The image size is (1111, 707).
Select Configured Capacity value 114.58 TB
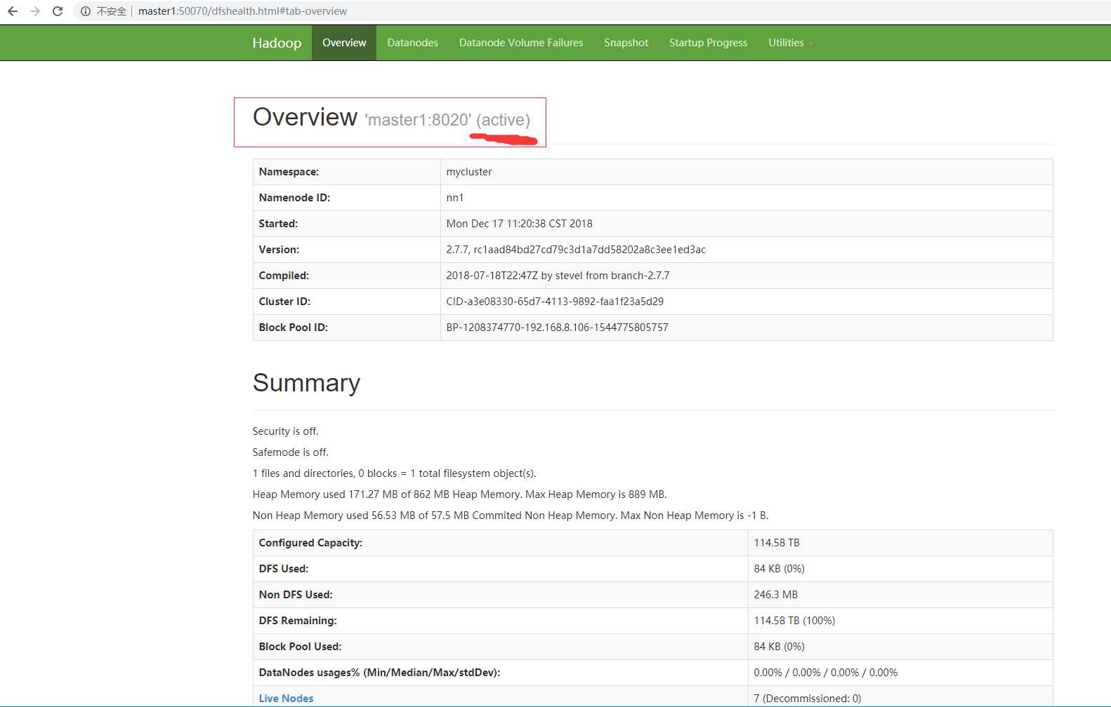tap(777, 543)
